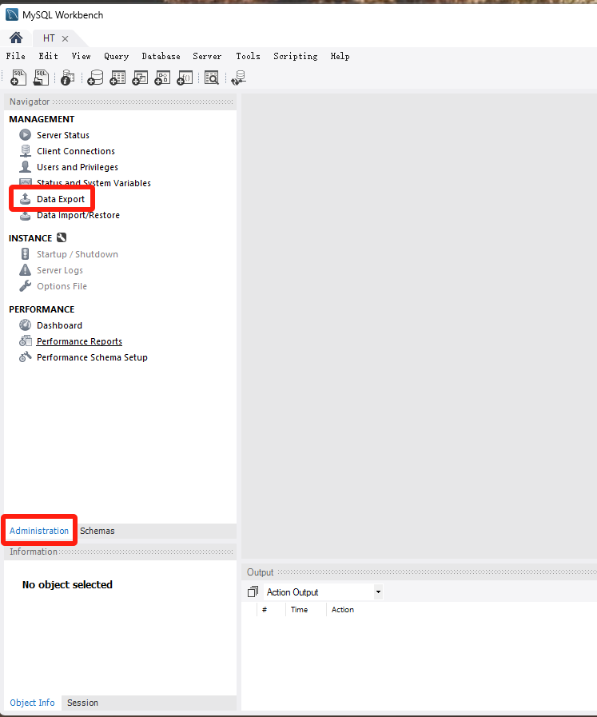597x717 pixels.
Task: Click the wrench icon beside INSTANCE
Action: tap(62, 237)
